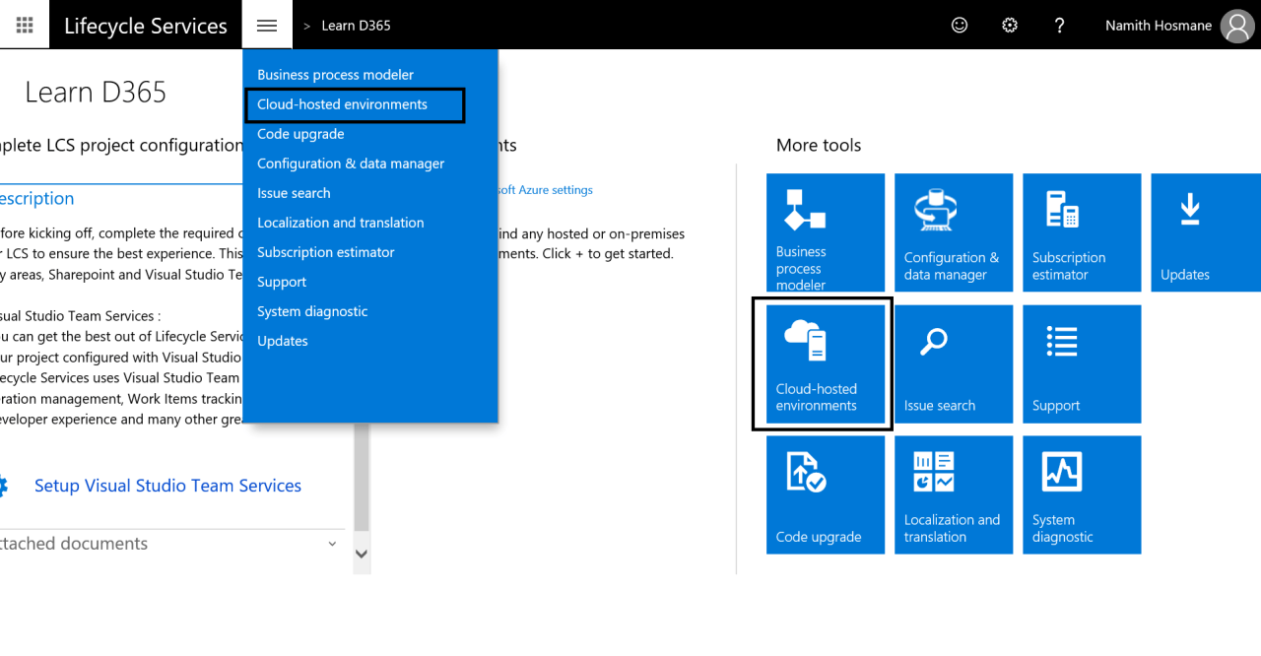
Task: Click Namith Hosmane's avatar
Action: pyautogui.click(x=1237, y=25)
